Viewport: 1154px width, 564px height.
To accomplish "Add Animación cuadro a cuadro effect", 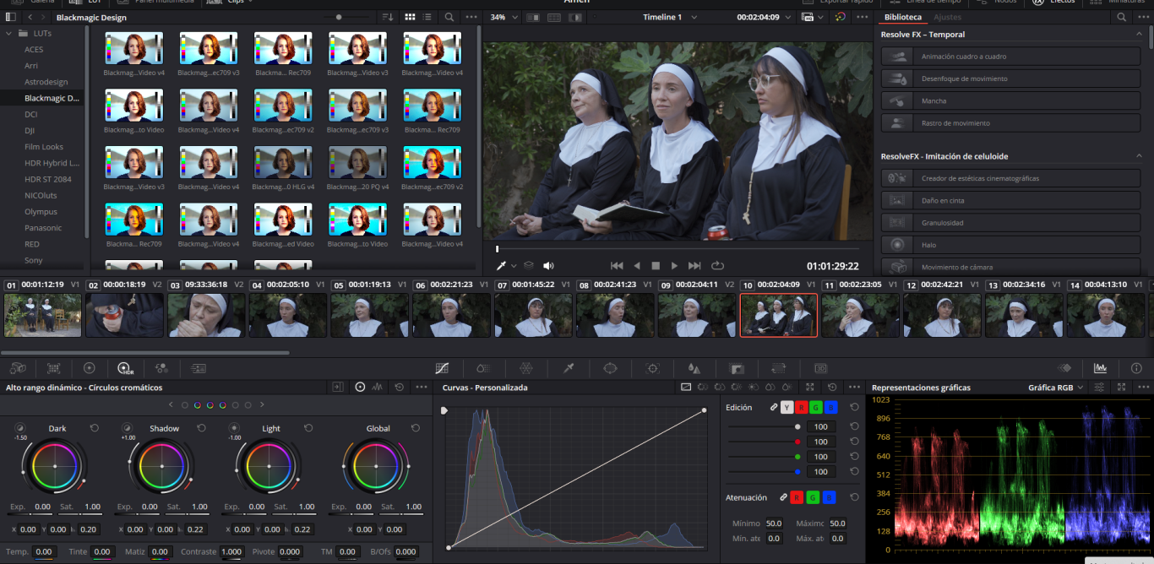I will pos(1011,57).
